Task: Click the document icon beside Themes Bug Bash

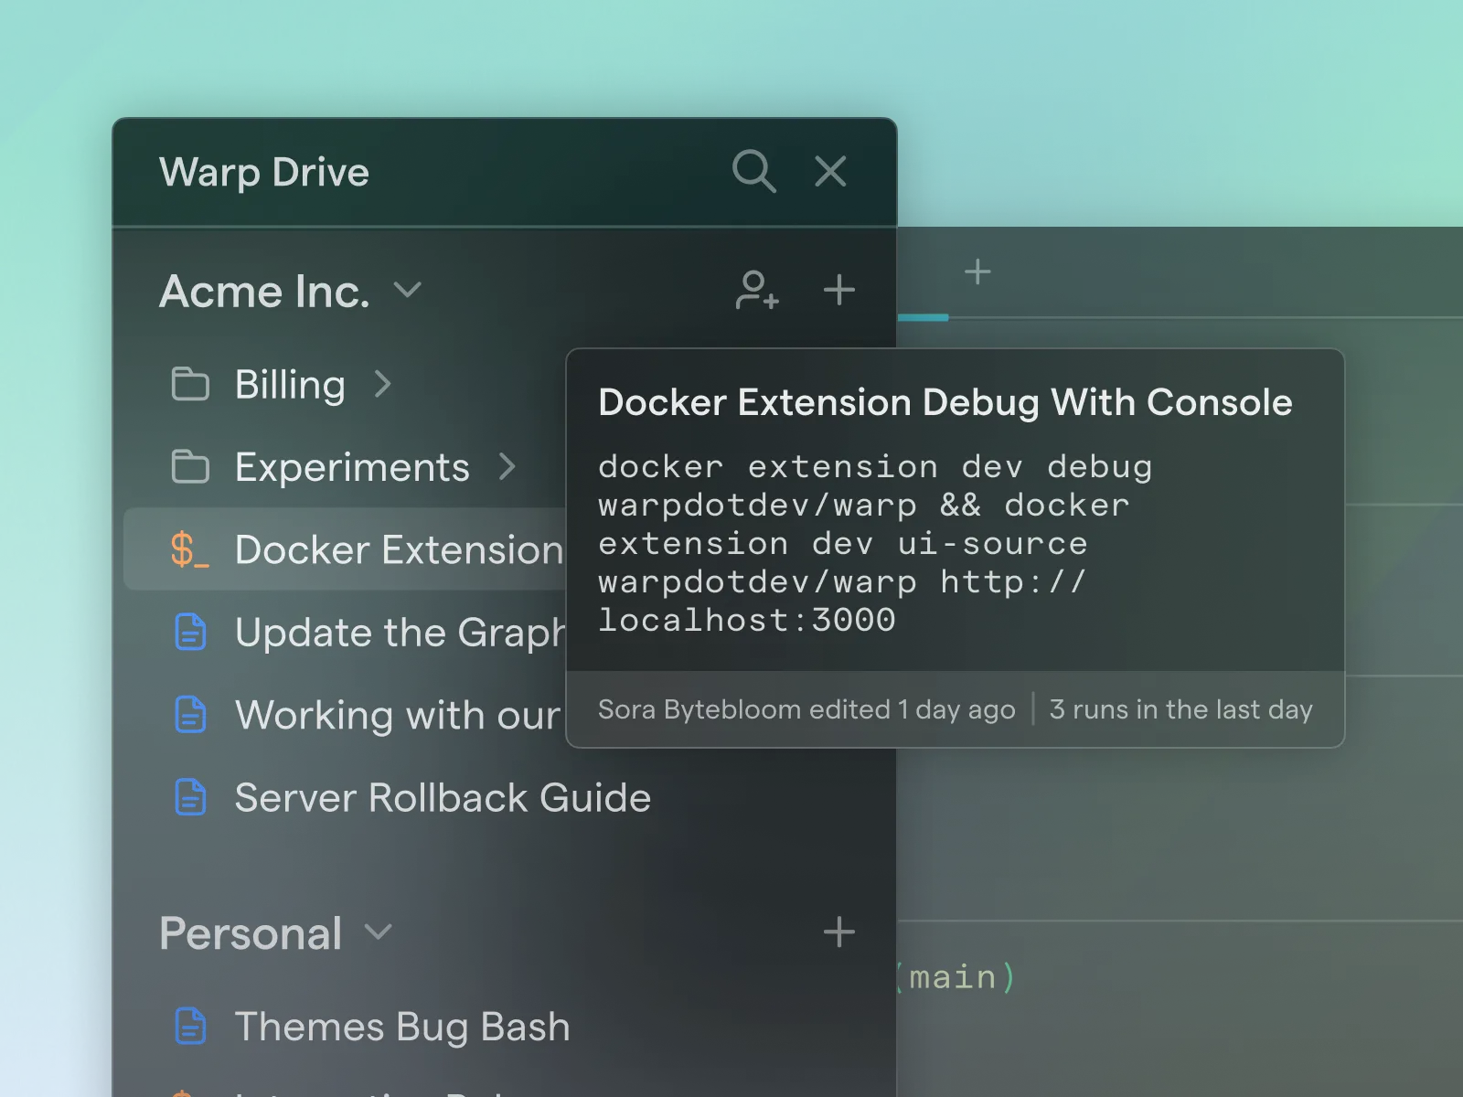Action: click(x=189, y=1026)
